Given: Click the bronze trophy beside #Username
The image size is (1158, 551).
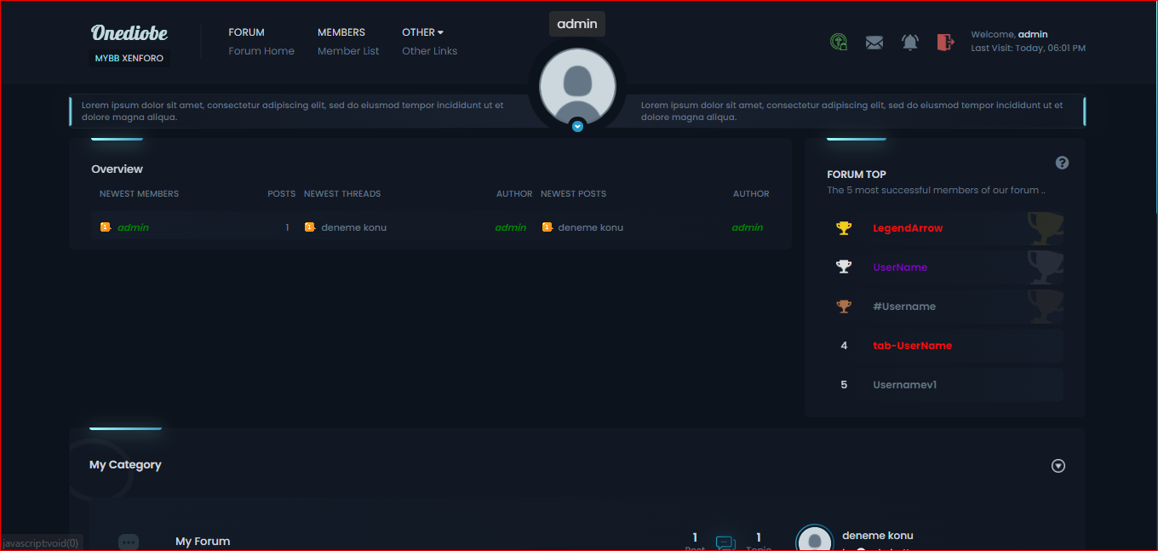Looking at the screenshot, I should click(x=844, y=307).
